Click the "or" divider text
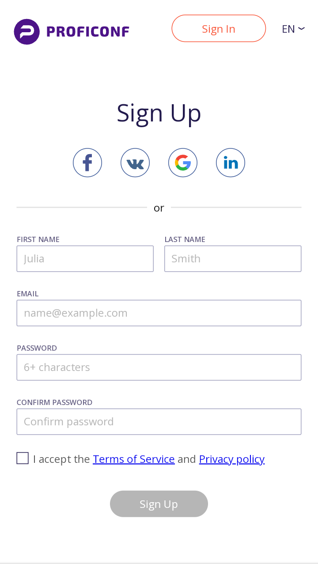This screenshot has width=318, height=564. [159, 208]
